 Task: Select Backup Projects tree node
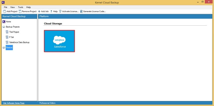click(13, 27)
